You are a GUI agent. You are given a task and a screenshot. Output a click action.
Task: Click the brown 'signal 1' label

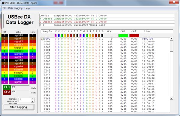click(x=19, y=38)
